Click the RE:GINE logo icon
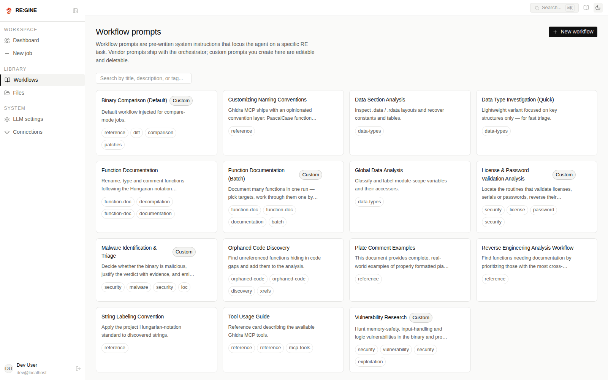Viewport: 608px width, 380px height. [9, 11]
